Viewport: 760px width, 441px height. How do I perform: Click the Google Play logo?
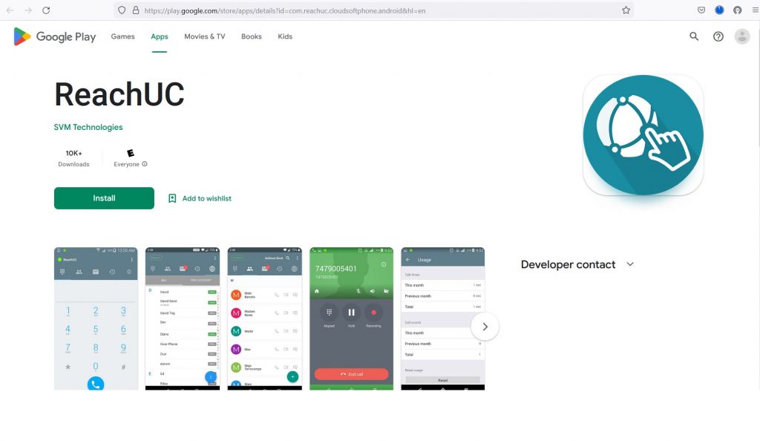[x=55, y=37]
